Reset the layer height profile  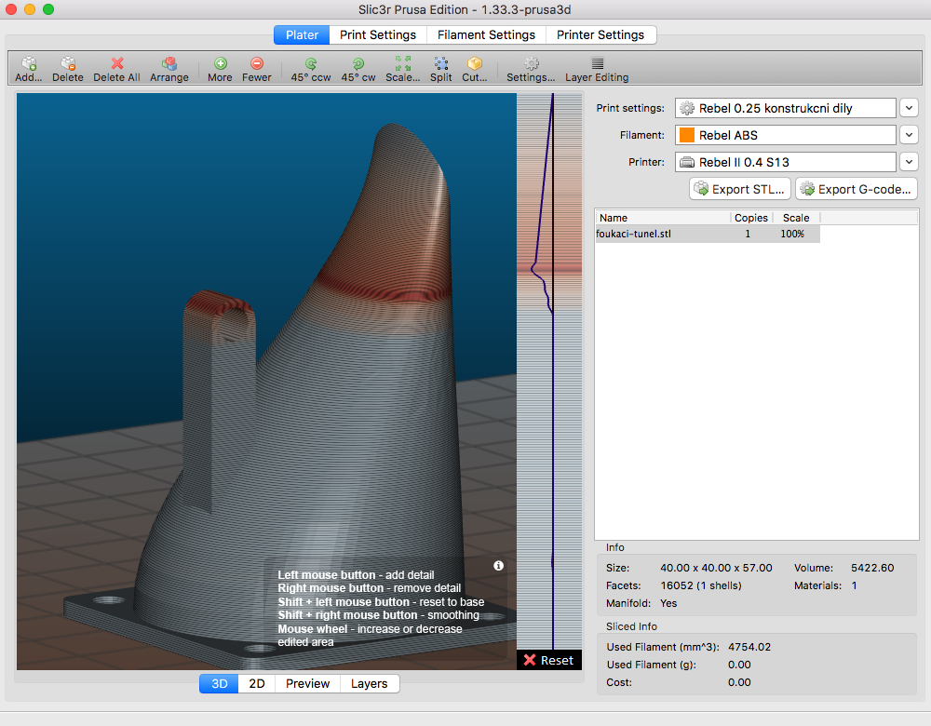pos(548,660)
